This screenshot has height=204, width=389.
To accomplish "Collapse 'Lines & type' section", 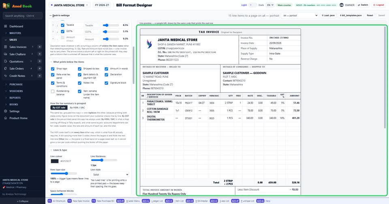I will tap(59, 150).
